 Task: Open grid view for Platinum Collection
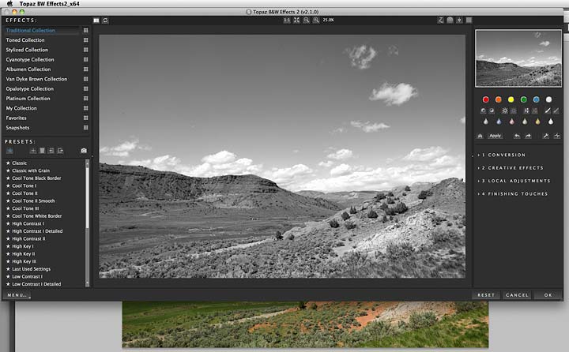[85, 99]
